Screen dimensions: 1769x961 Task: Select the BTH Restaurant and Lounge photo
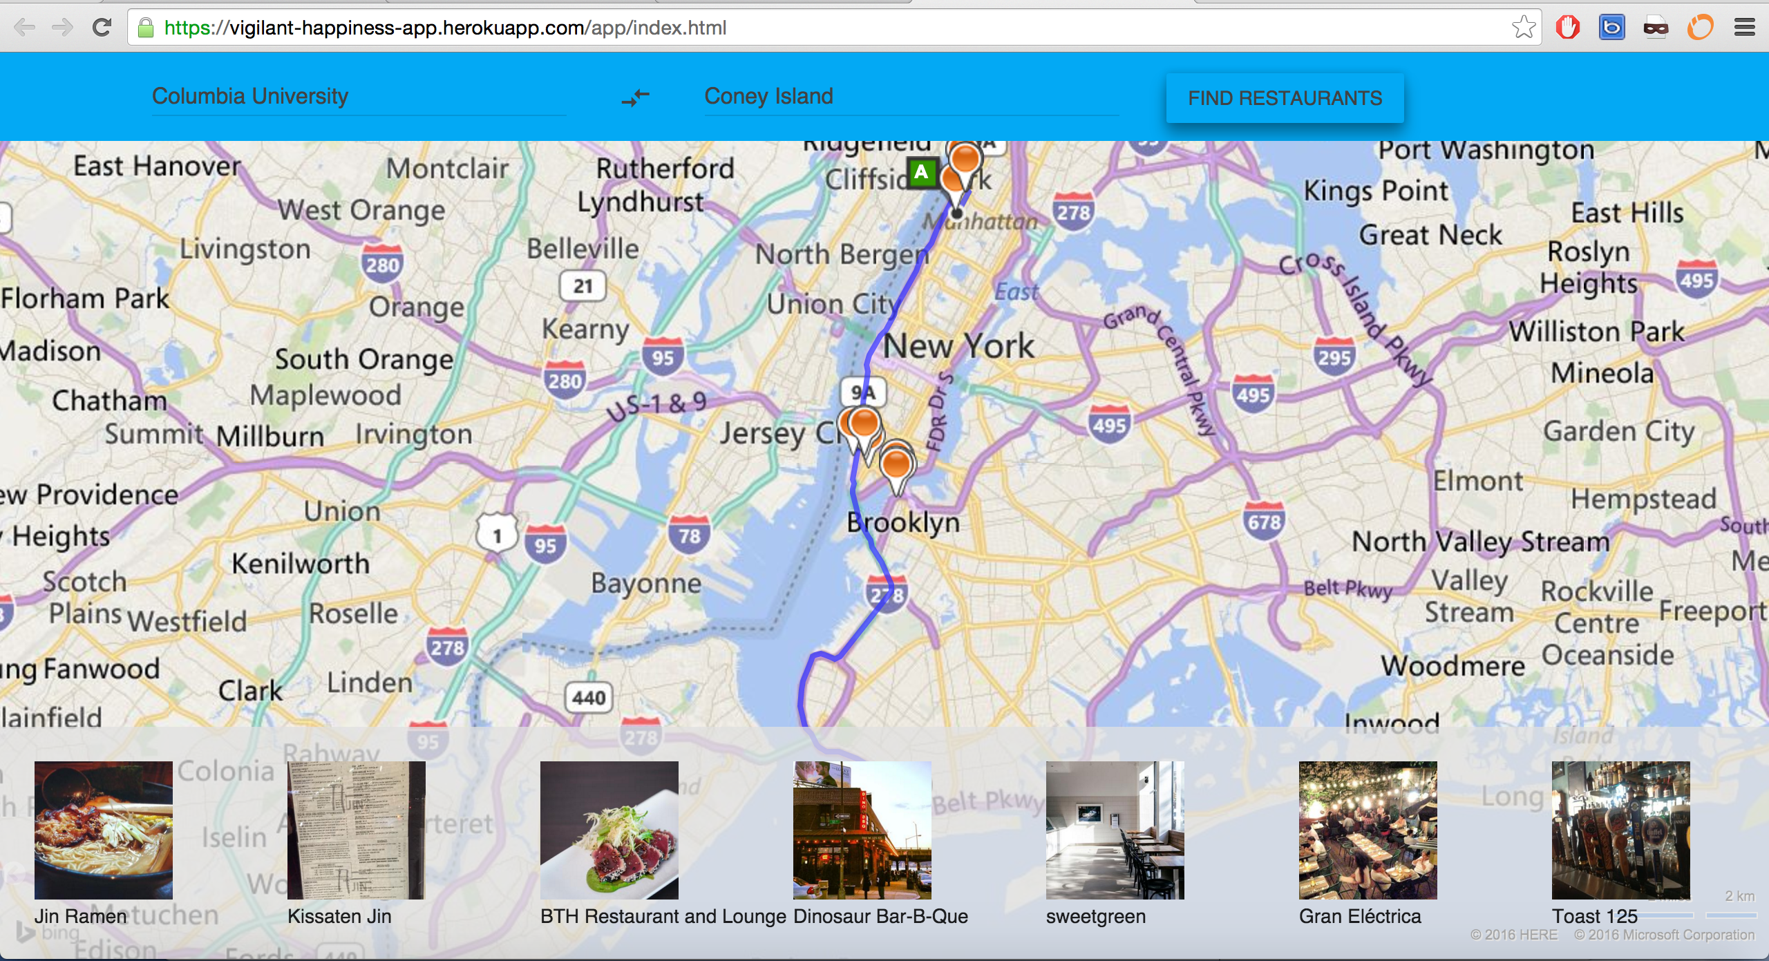tap(609, 830)
